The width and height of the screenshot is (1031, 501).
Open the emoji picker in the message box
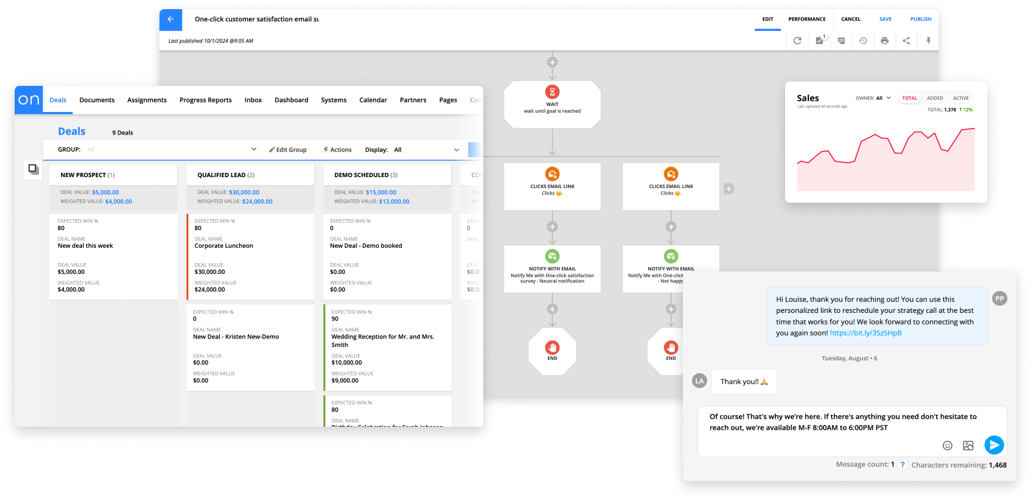pos(947,446)
